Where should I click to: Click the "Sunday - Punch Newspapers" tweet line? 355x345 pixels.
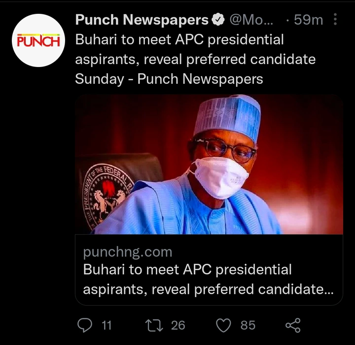point(169,79)
